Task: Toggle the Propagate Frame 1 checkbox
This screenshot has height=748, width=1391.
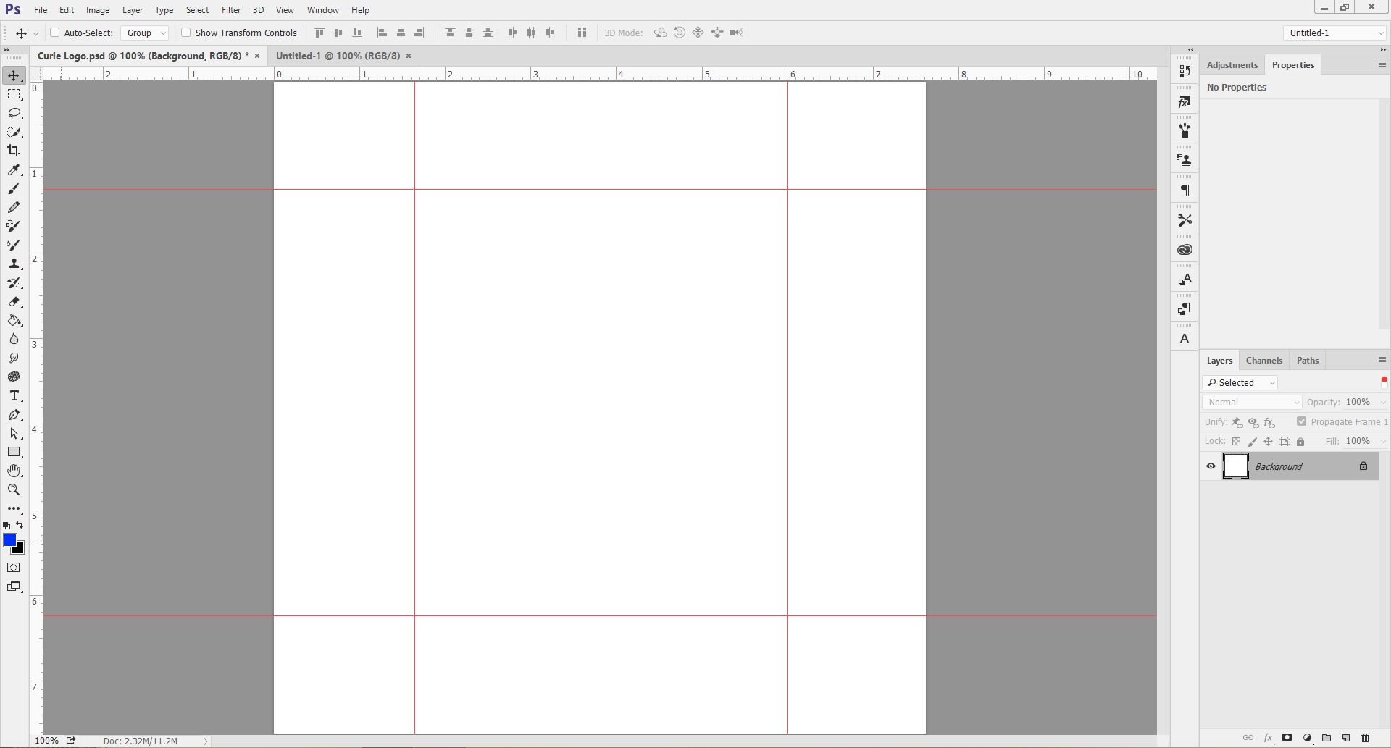Action: pos(1301,421)
